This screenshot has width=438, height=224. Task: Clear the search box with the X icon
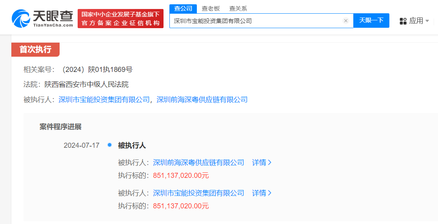coord(346,21)
